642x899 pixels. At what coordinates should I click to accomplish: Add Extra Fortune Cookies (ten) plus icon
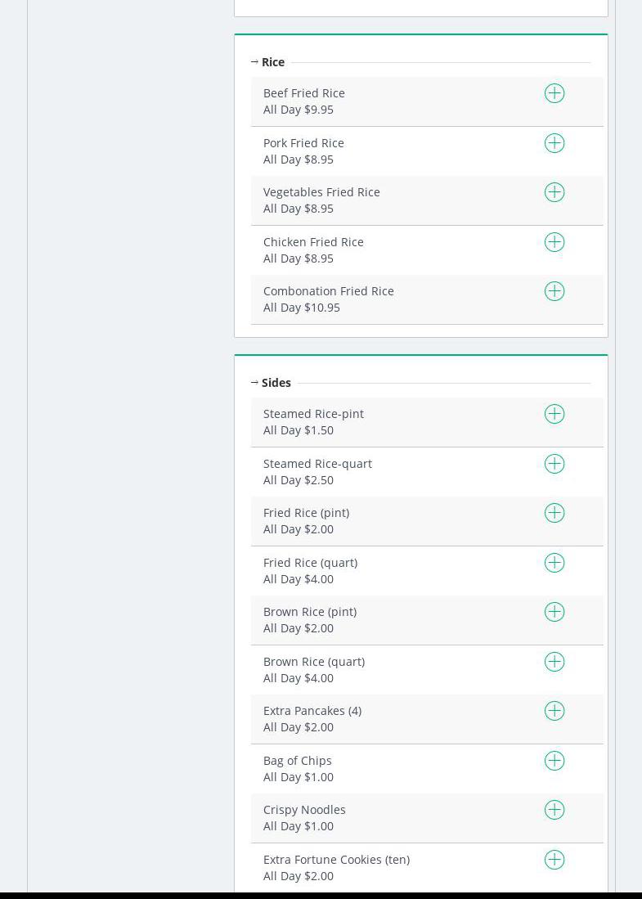[554, 860]
